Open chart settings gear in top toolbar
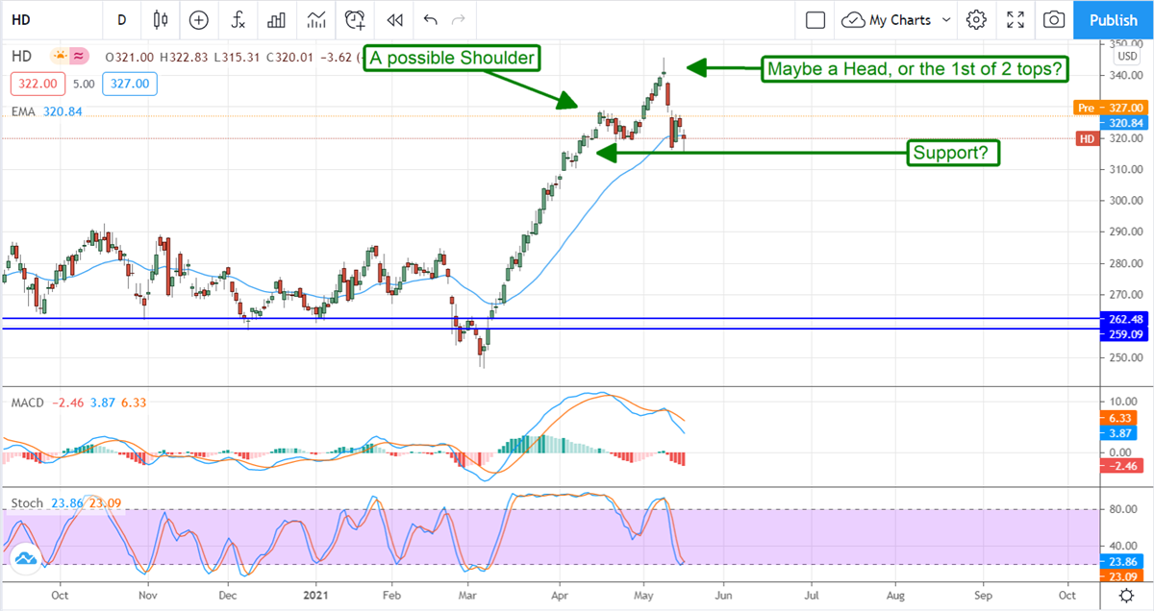The image size is (1154, 611). pyautogui.click(x=976, y=19)
